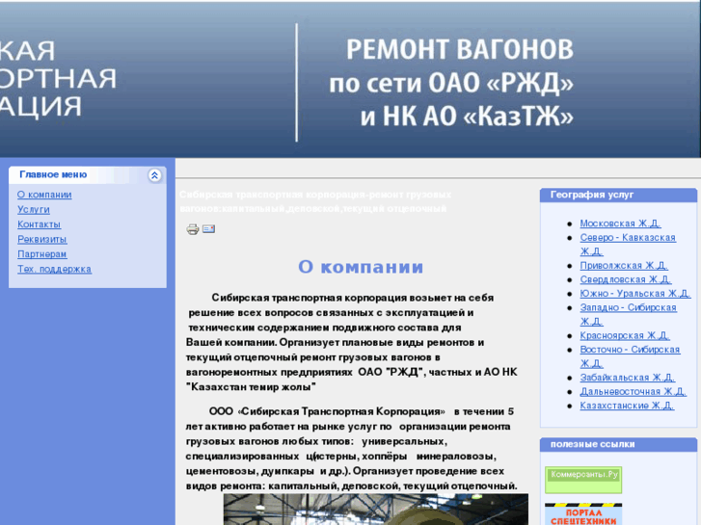Click the полезные ссылки panel header
The width and height of the screenshot is (701, 525).
tap(618, 445)
